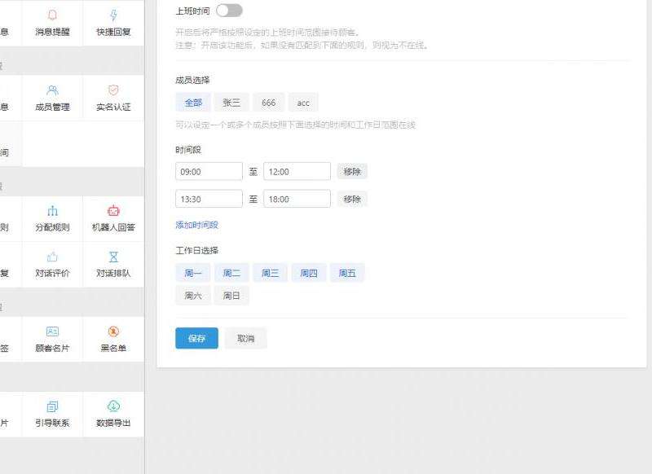This screenshot has height=474, width=652.
Task: Toggle the 上班时间 switch
Action: [x=229, y=11]
